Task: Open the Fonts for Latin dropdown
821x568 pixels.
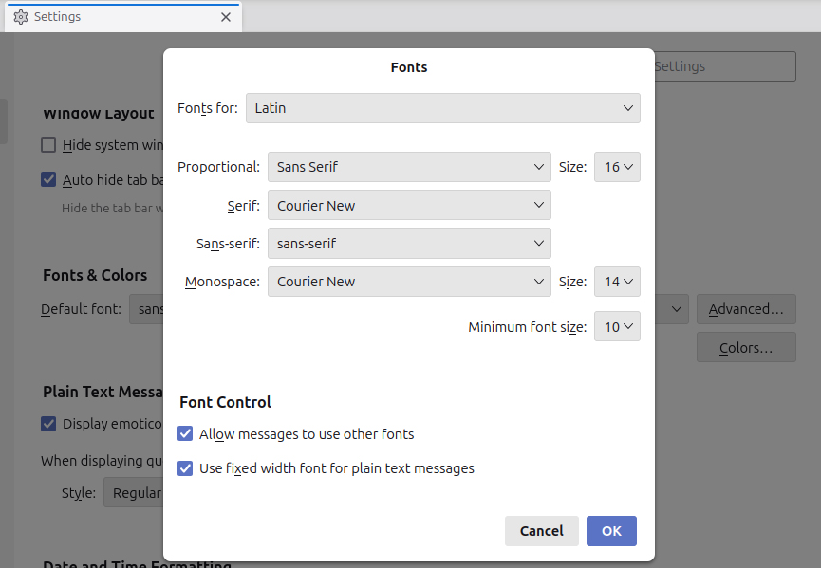Action: 442,108
